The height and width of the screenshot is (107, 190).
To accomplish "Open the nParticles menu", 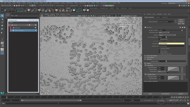I will coord(36,3).
